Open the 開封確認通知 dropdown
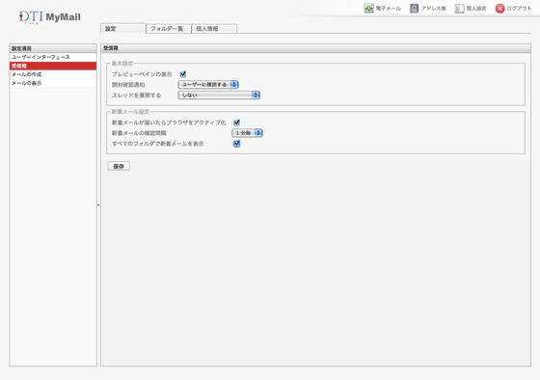 [x=208, y=85]
